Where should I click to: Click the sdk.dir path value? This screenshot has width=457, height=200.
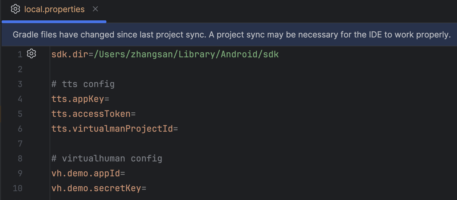[186, 54]
